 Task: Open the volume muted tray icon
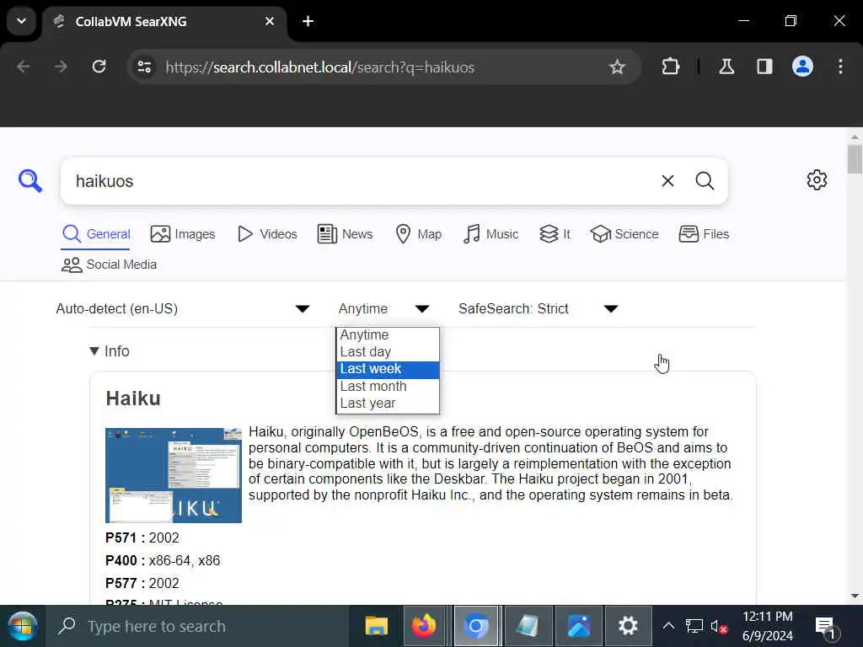(x=719, y=626)
